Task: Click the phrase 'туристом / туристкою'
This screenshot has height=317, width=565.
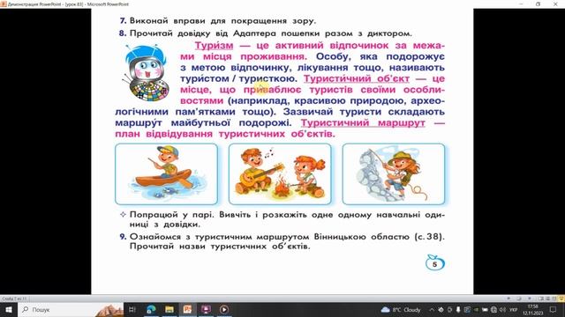Action: [x=238, y=78]
